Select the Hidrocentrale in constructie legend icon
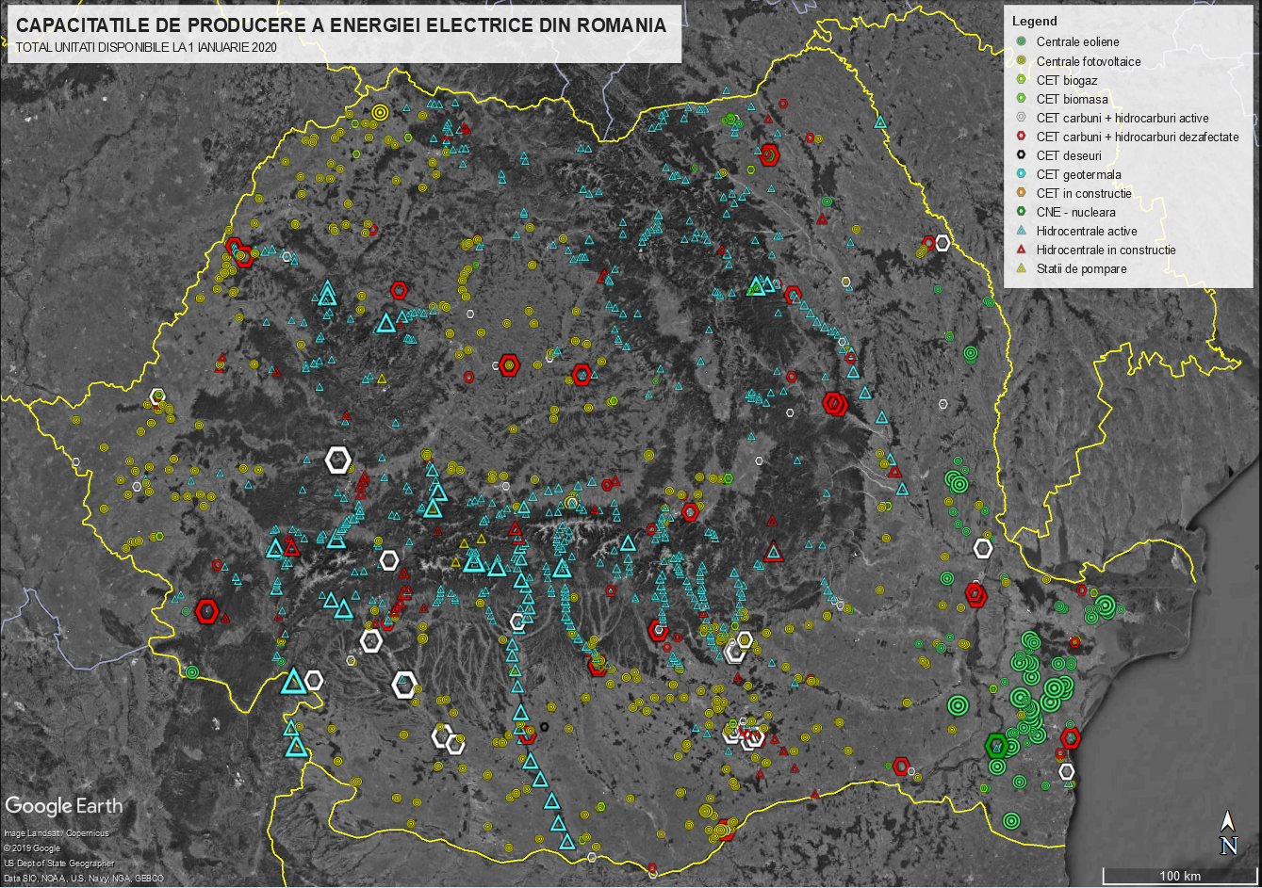The height and width of the screenshot is (888, 1262). 1022,250
